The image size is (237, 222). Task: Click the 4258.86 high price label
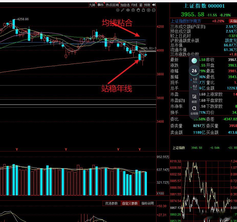pyautogui.click(x=23, y=19)
